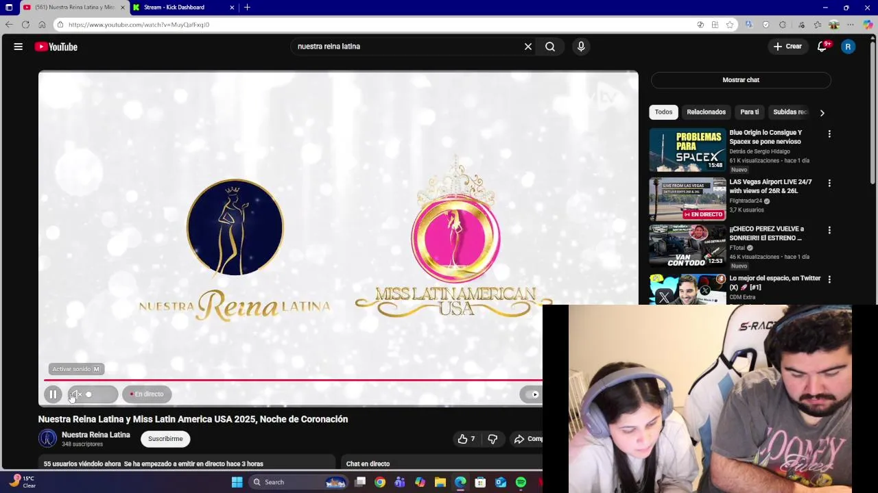
Task: Go to the YouTube home logo
Action: point(56,47)
